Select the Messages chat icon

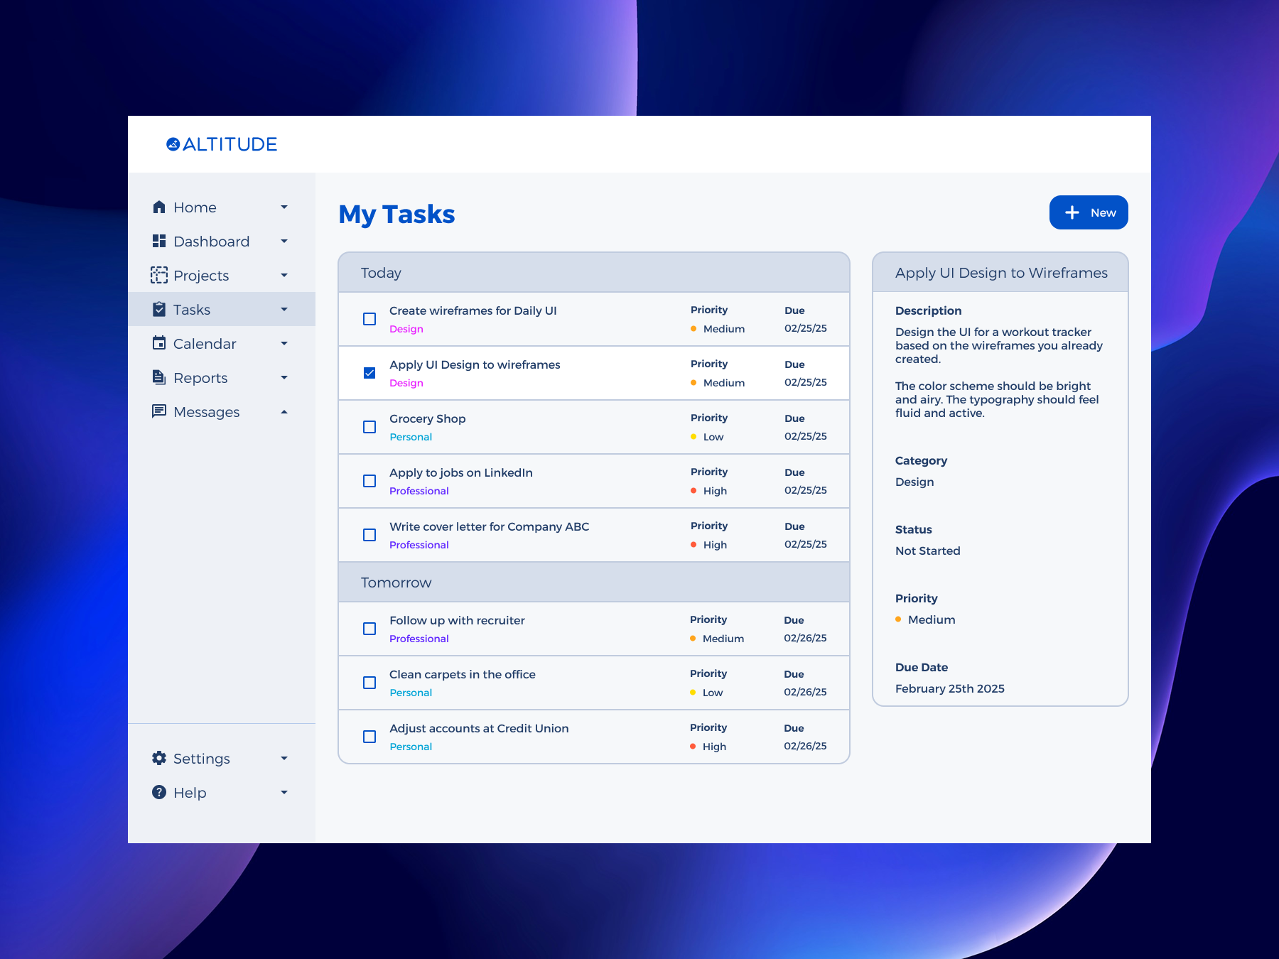tap(159, 411)
